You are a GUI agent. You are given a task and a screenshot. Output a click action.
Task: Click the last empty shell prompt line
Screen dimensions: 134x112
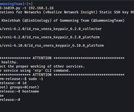coord(10,100)
